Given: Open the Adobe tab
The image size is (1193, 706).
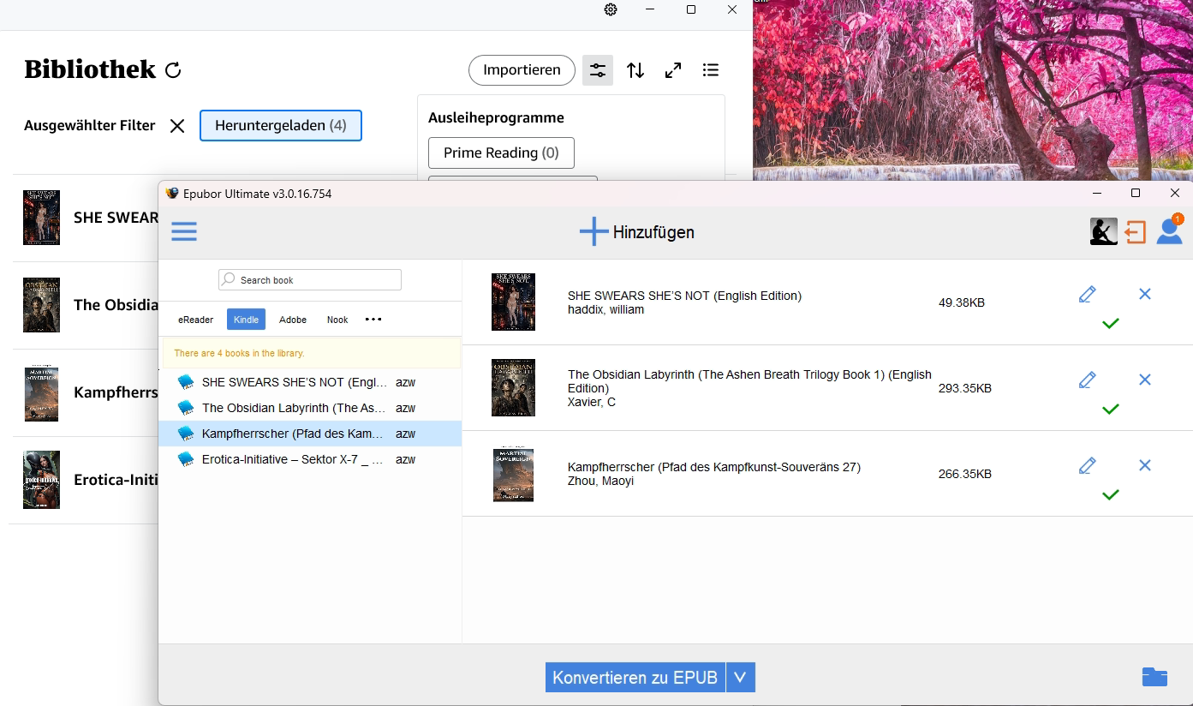Looking at the screenshot, I should pos(293,320).
